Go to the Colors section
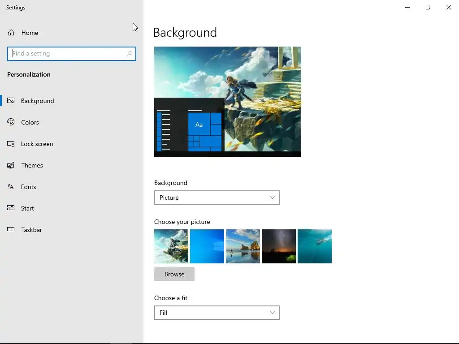This screenshot has height=344, width=459. tap(71, 122)
